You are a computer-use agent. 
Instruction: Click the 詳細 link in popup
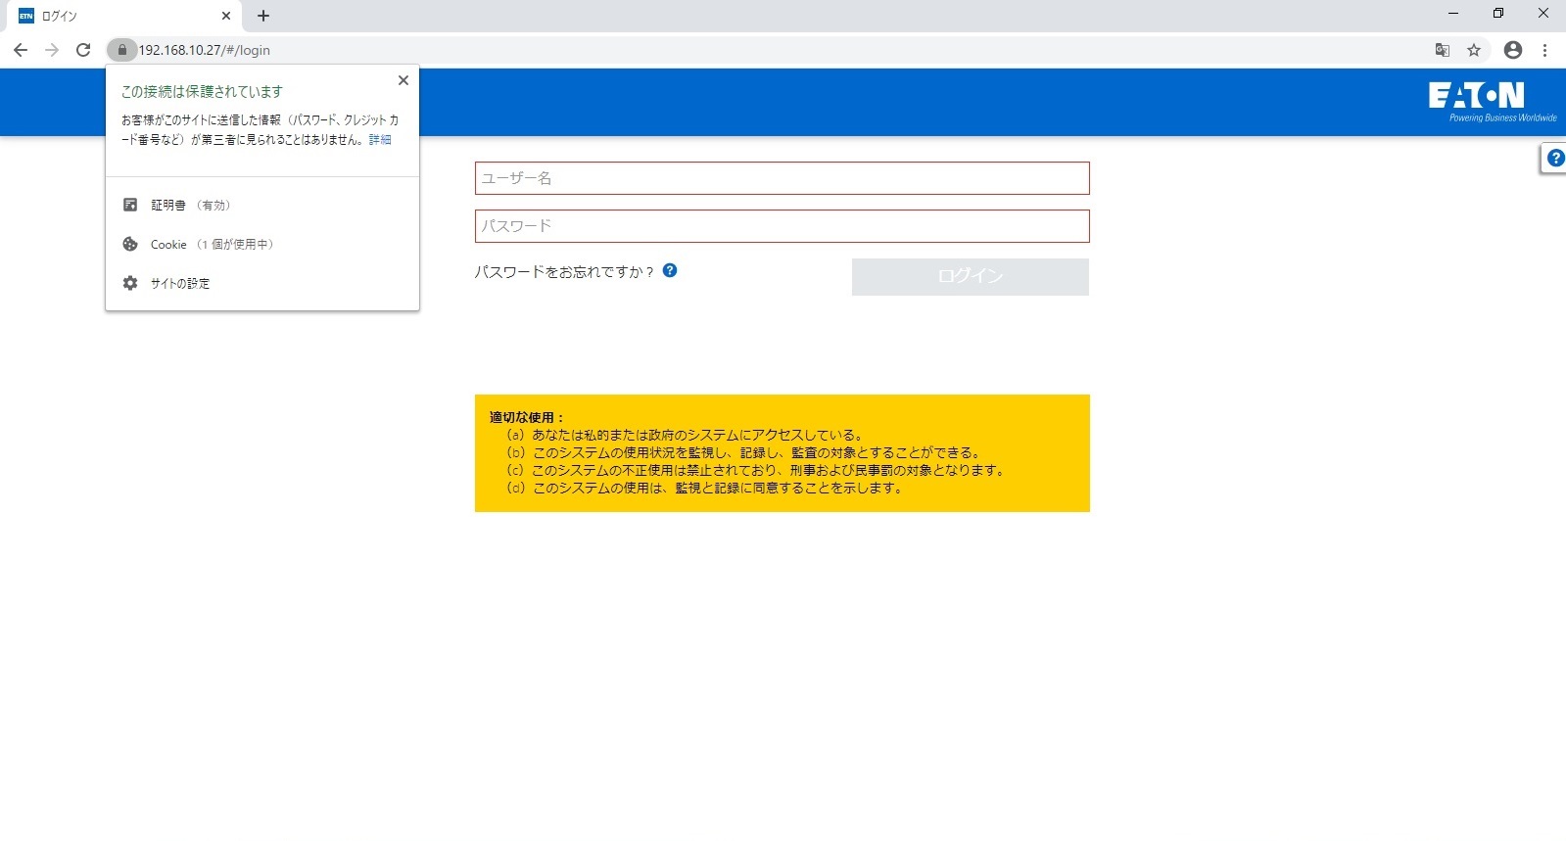[x=380, y=140]
